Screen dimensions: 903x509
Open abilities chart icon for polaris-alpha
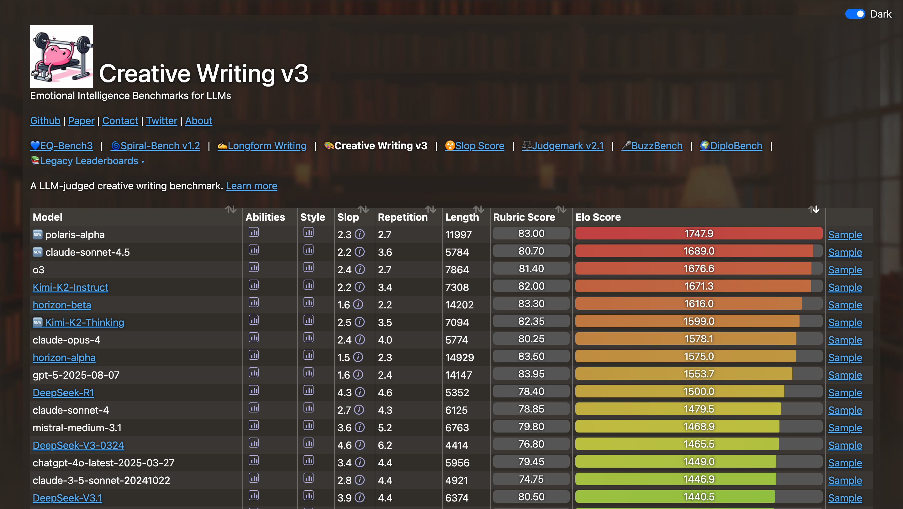coord(253,232)
